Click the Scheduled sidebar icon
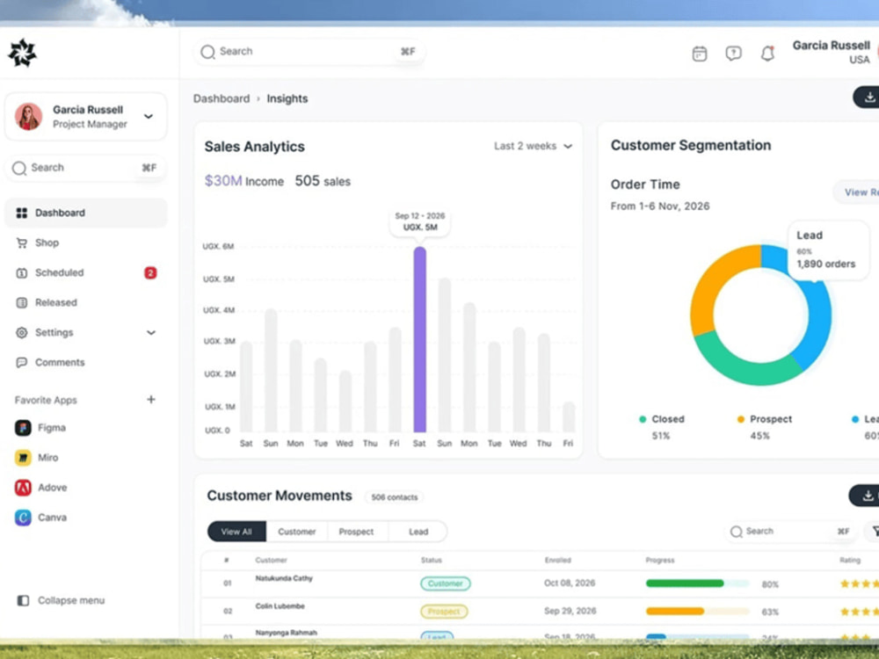Viewport: 879px width, 659px height. [22, 273]
